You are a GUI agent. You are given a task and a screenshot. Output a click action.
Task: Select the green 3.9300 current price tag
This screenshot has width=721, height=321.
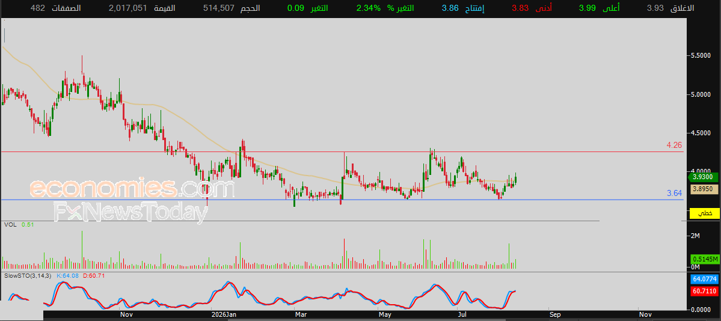[702, 177]
